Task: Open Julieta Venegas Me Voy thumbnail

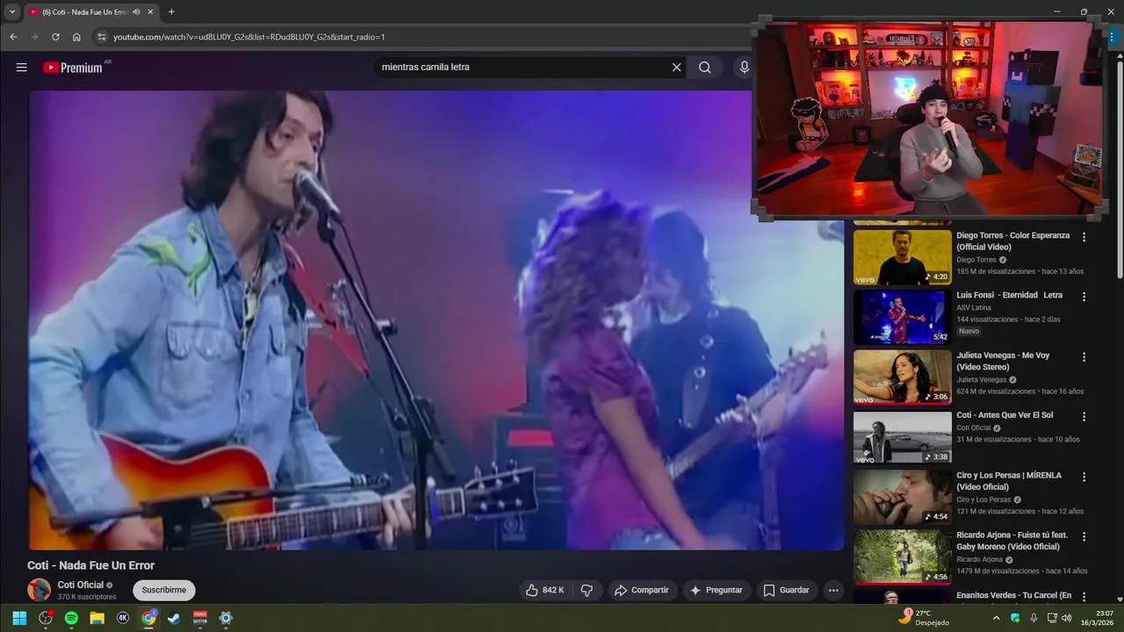Action: [x=903, y=377]
